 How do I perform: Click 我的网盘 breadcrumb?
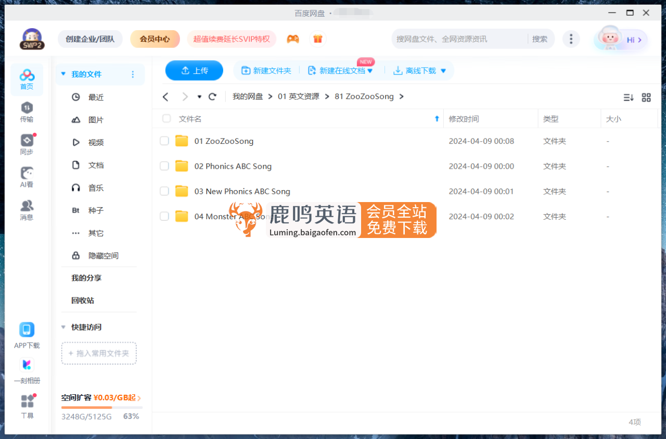tap(248, 96)
